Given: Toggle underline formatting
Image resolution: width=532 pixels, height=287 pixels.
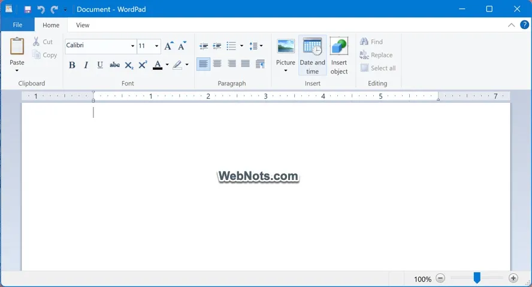Looking at the screenshot, I should coord(99,65).
